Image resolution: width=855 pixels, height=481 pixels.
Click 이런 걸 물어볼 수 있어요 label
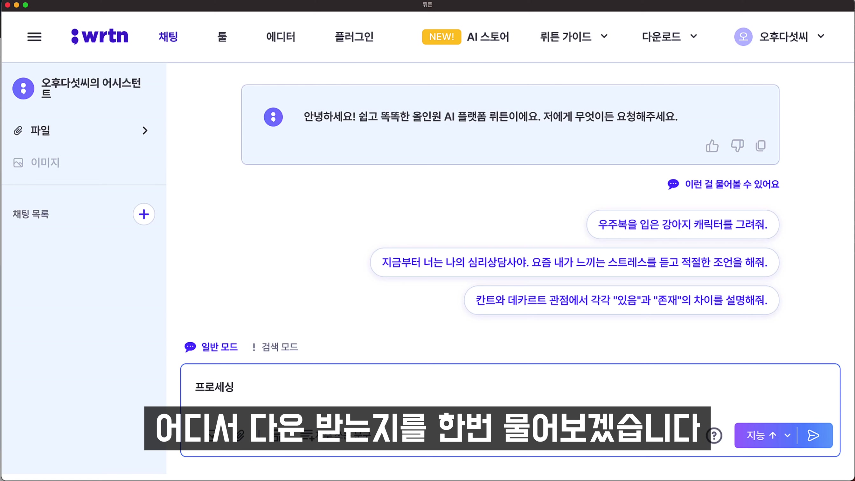coord(732,184)
